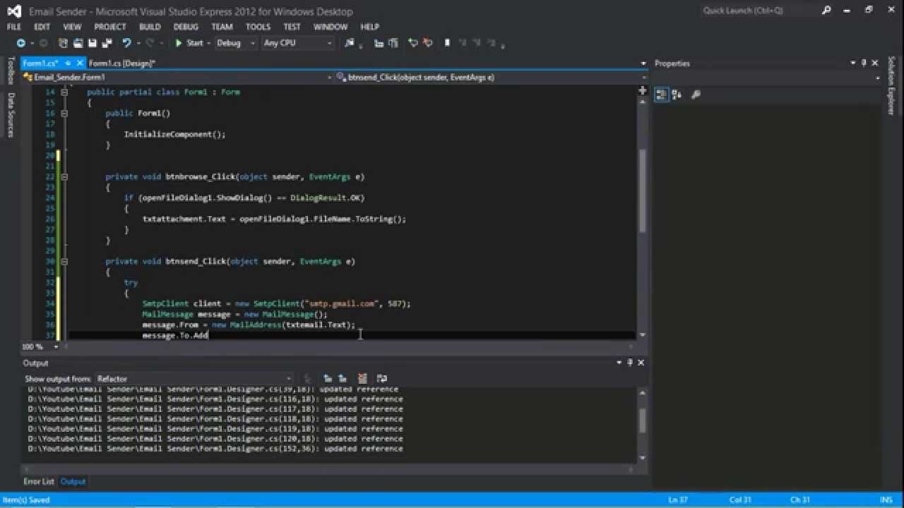Click the Redo toolbar icon
The image size is (904, 508).
(150, 43)
